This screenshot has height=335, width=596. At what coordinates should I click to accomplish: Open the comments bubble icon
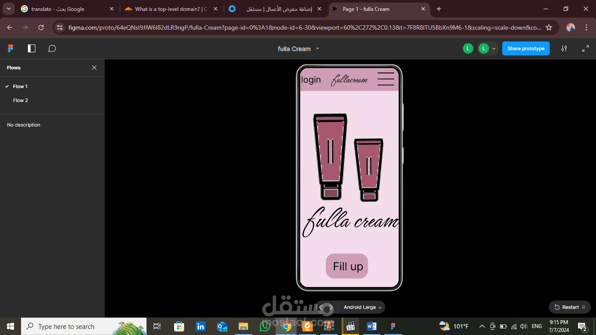pyautogui.click(x=52, y=48)
